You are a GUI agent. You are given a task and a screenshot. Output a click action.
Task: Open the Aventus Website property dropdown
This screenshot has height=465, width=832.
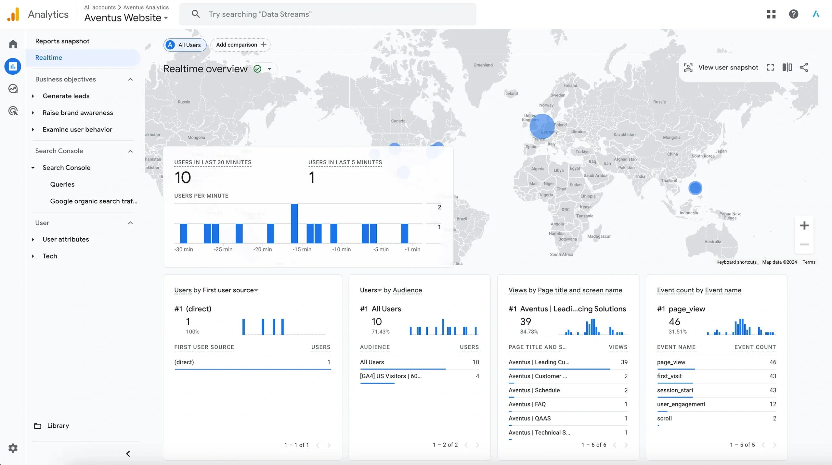click(x=126, y=18)
